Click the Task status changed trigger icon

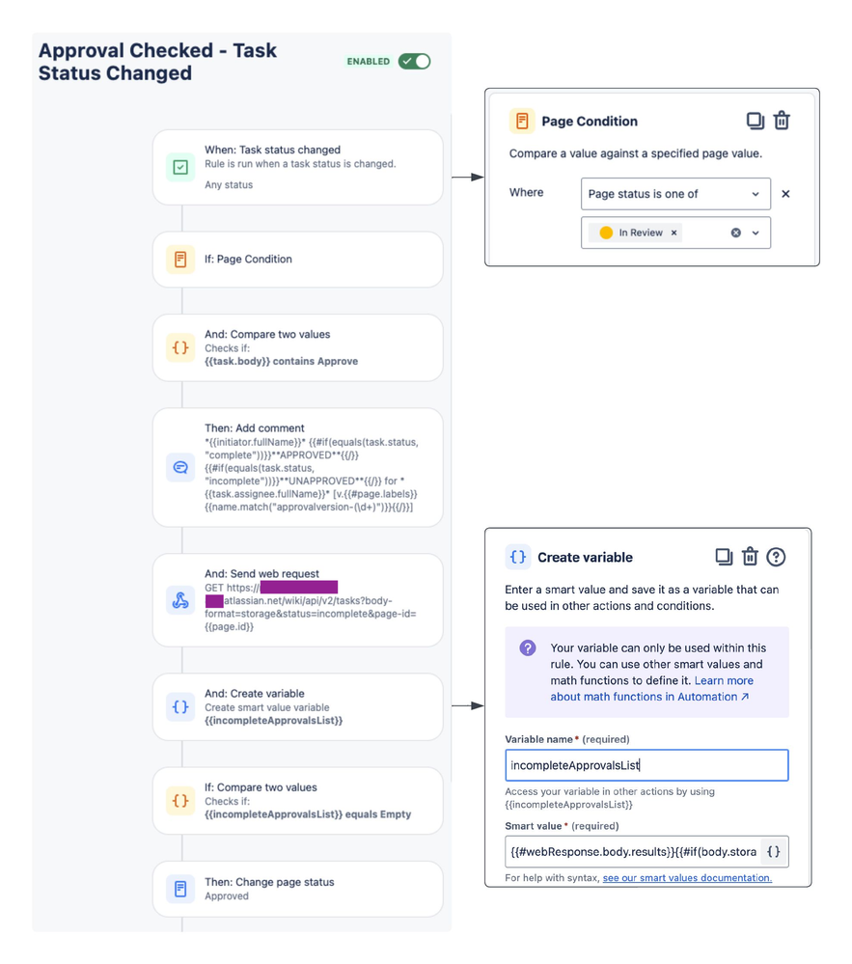point(180,167)
